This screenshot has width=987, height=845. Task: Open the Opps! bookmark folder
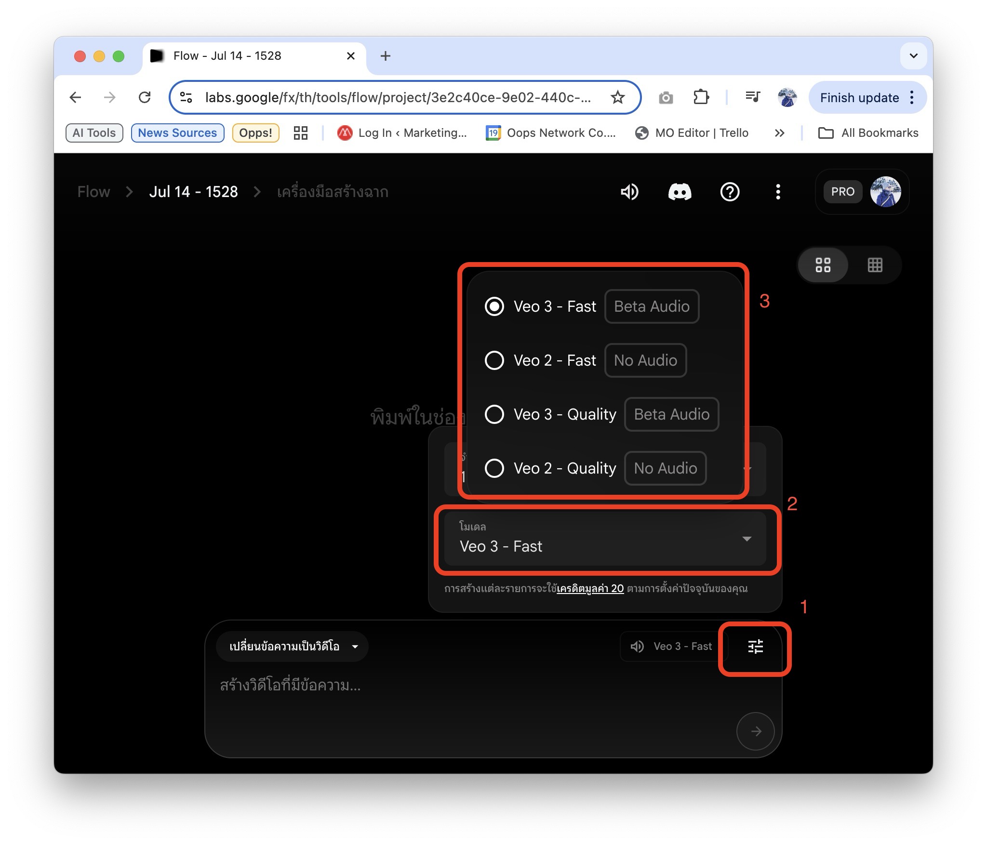coord(255,133)
